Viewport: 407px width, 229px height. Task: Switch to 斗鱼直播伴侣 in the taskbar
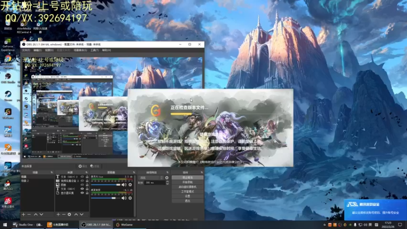pyautogui.click(x=62, y=225)
